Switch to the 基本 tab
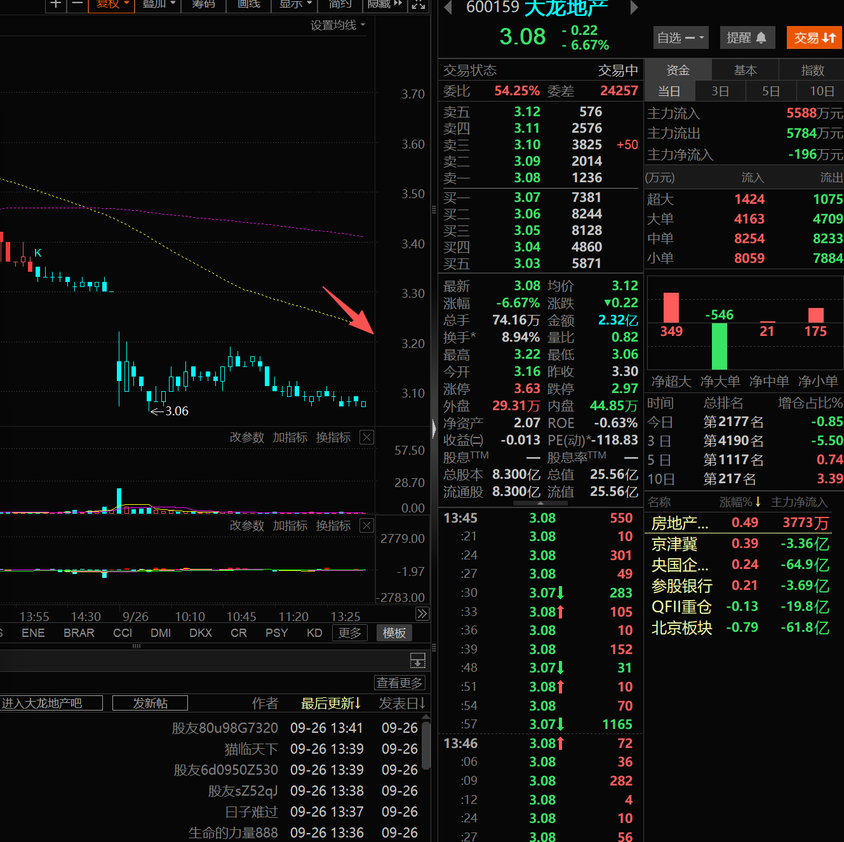844x842 pixels. pyautogui.click(x=745, y=70)
